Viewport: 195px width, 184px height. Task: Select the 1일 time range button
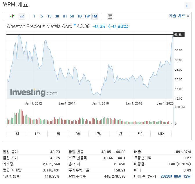[17, 134]
